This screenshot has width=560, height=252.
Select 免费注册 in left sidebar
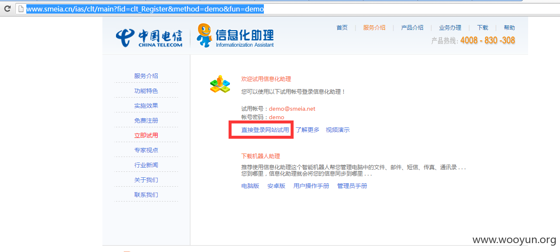[x=146, y=120]
